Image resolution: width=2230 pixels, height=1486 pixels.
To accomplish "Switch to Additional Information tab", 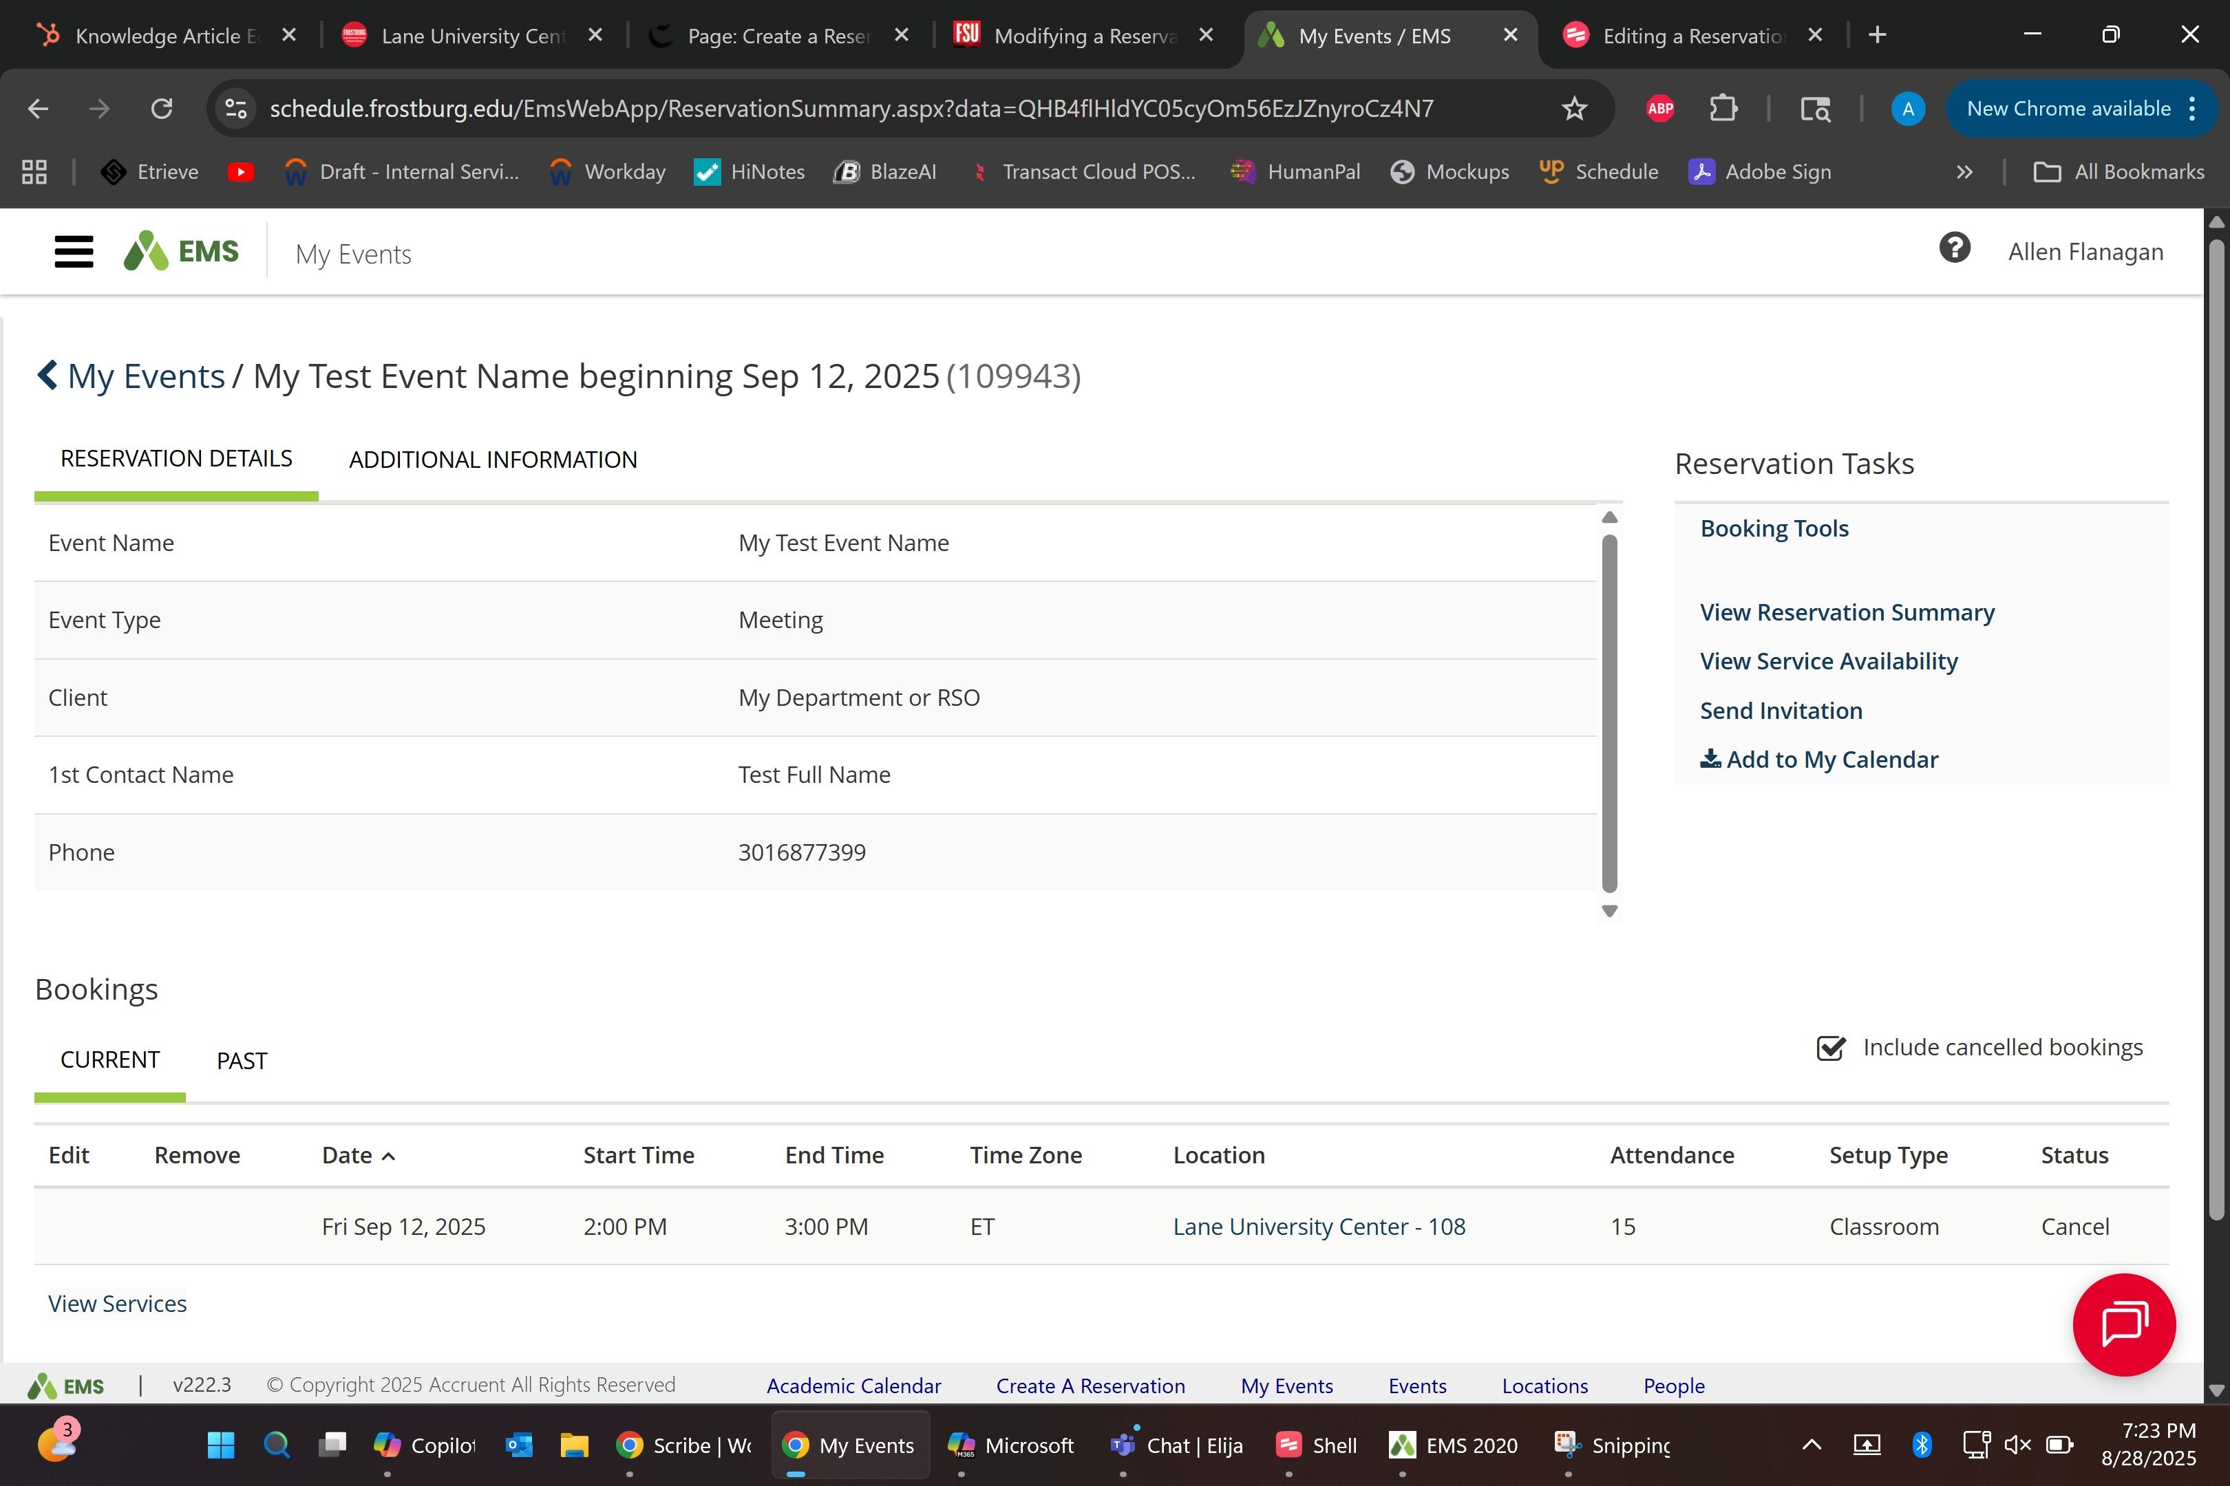I will (x=493, y=460).
